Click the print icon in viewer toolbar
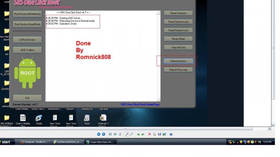This screenshot has height=157, width=280. pos(154,134)
